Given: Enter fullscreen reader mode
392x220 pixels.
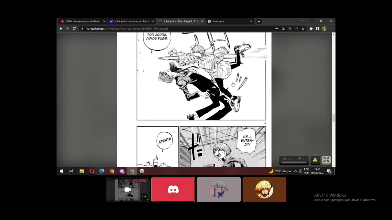Looking at the screenshot, I should (326, 159).
